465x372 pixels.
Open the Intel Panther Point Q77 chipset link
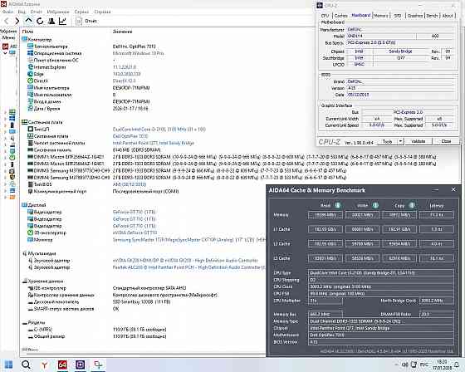pyautogui.click(x=154, y=143)
